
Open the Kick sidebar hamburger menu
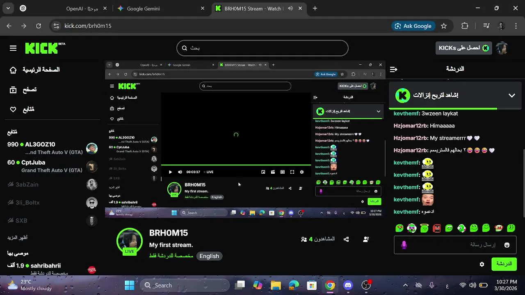click(x=13, y=48)
